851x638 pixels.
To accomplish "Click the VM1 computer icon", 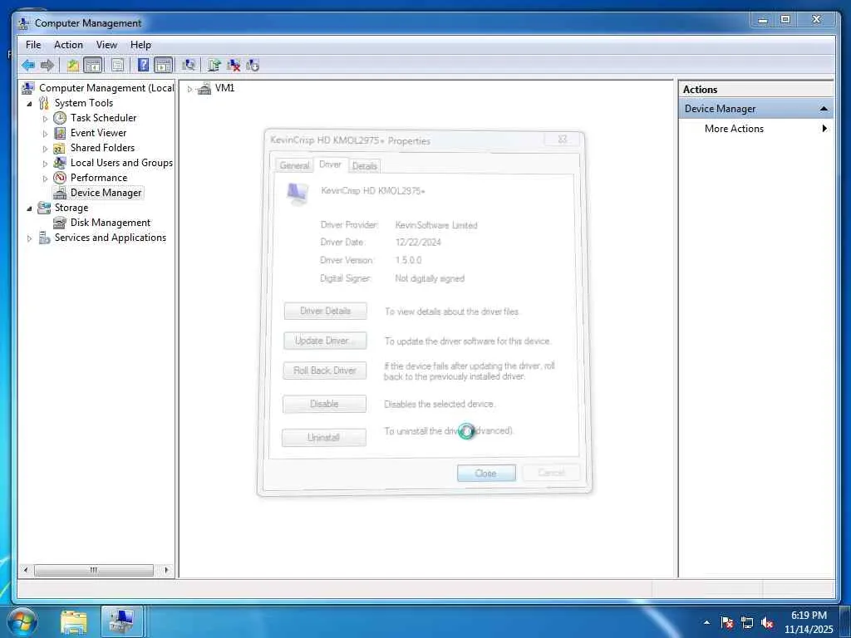I will 204,88.
